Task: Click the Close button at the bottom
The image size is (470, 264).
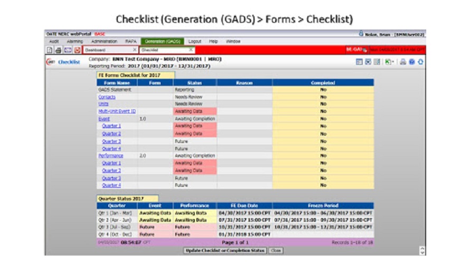Action: tap(276, 250)
